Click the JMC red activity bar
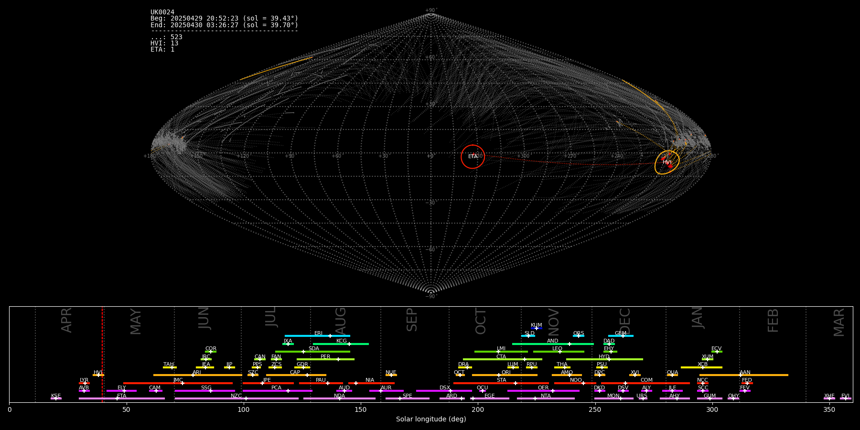 click(x=178, y=383)
